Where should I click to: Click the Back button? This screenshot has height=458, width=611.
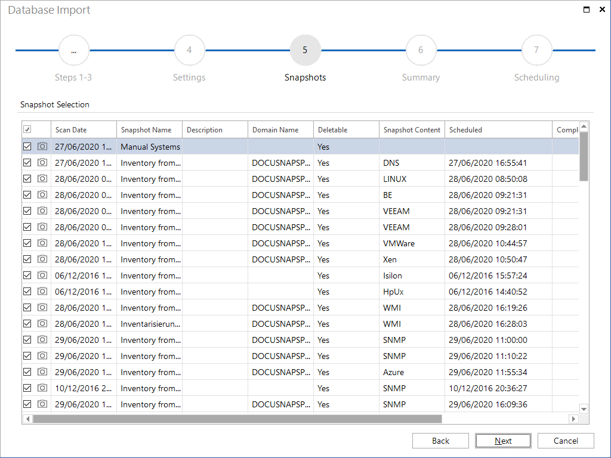(x=440, y=441)
